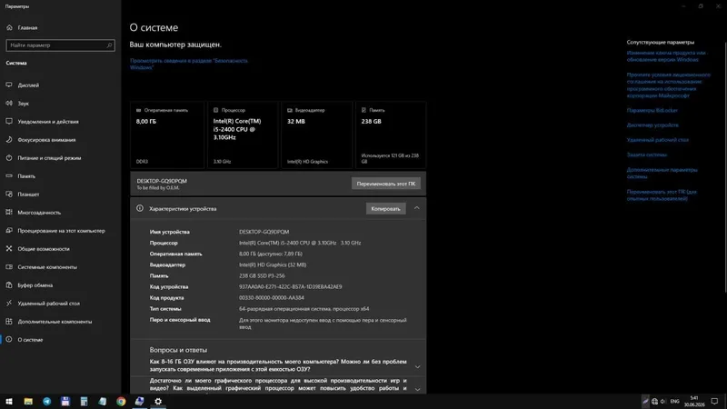Open the Буфер обмена clipboard icon
Image resolution: width=727 pixels, height=409 pixels.
[9, 284]
